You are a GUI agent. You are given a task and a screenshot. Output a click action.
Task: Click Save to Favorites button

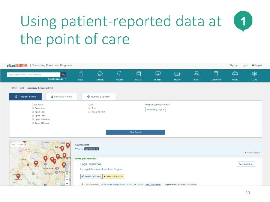[113, 177]
